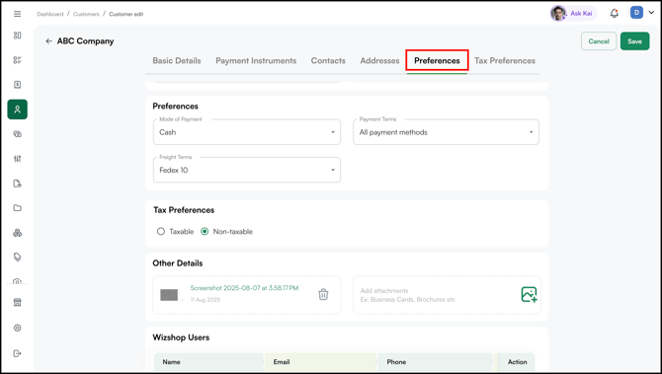
Task: Delete the Screenshot attachment with trash icon
Action: (x=323, y=294)
